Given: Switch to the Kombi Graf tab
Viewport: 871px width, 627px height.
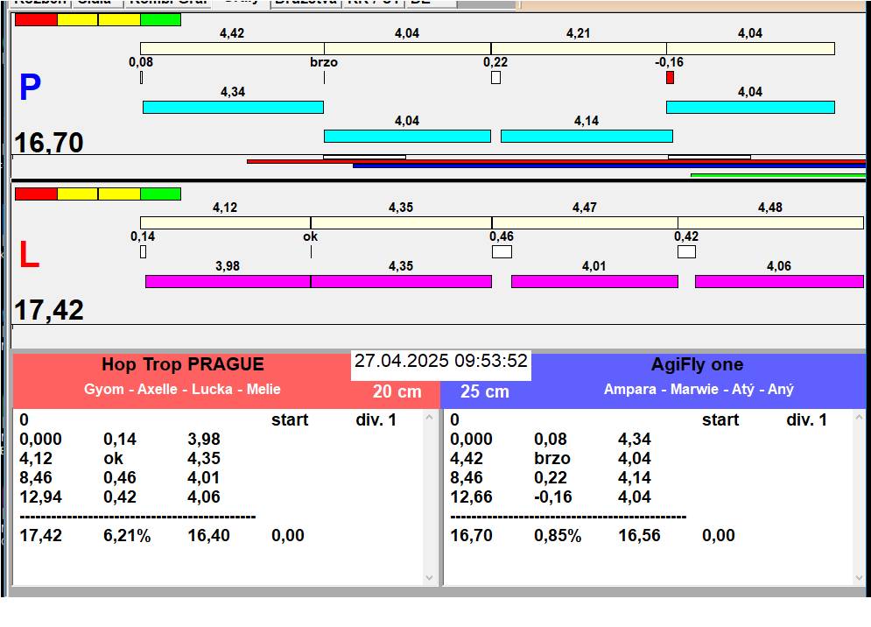Looking at the screenshot, I should [x=166, y=3].
